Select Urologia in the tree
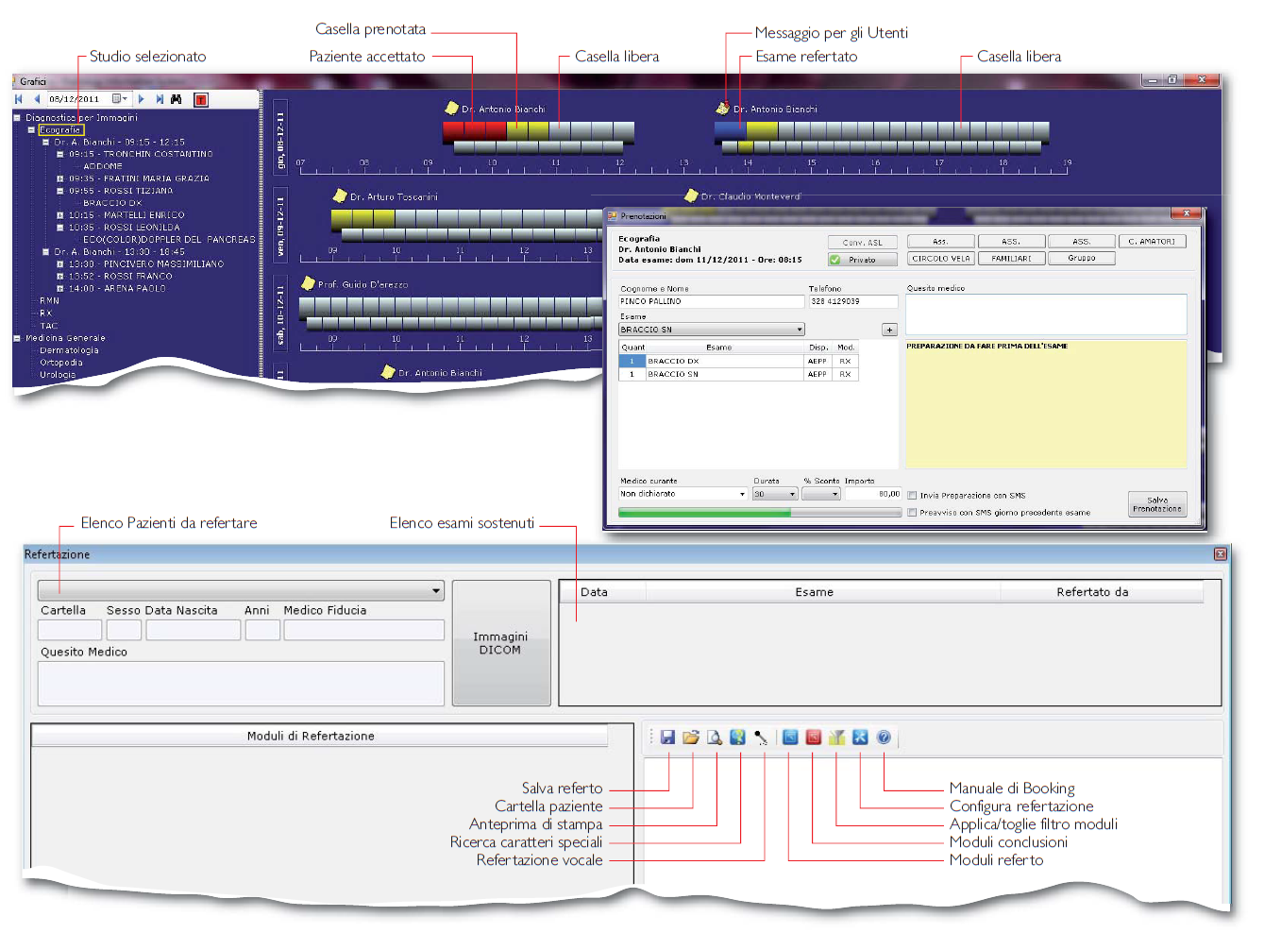 (x=58, y=375)
